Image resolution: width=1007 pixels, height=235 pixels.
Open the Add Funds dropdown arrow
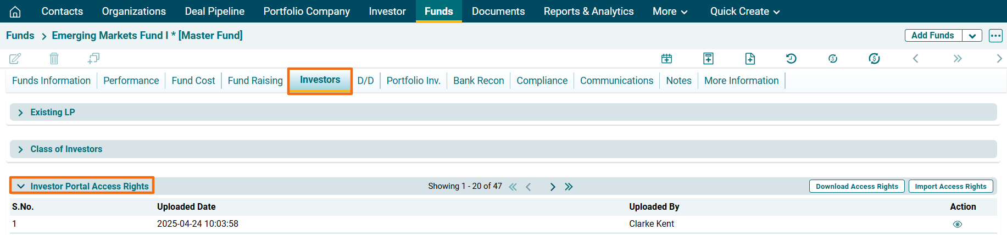[972, 36]
